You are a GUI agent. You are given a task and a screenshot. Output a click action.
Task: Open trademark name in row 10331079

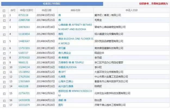(61, 105)
